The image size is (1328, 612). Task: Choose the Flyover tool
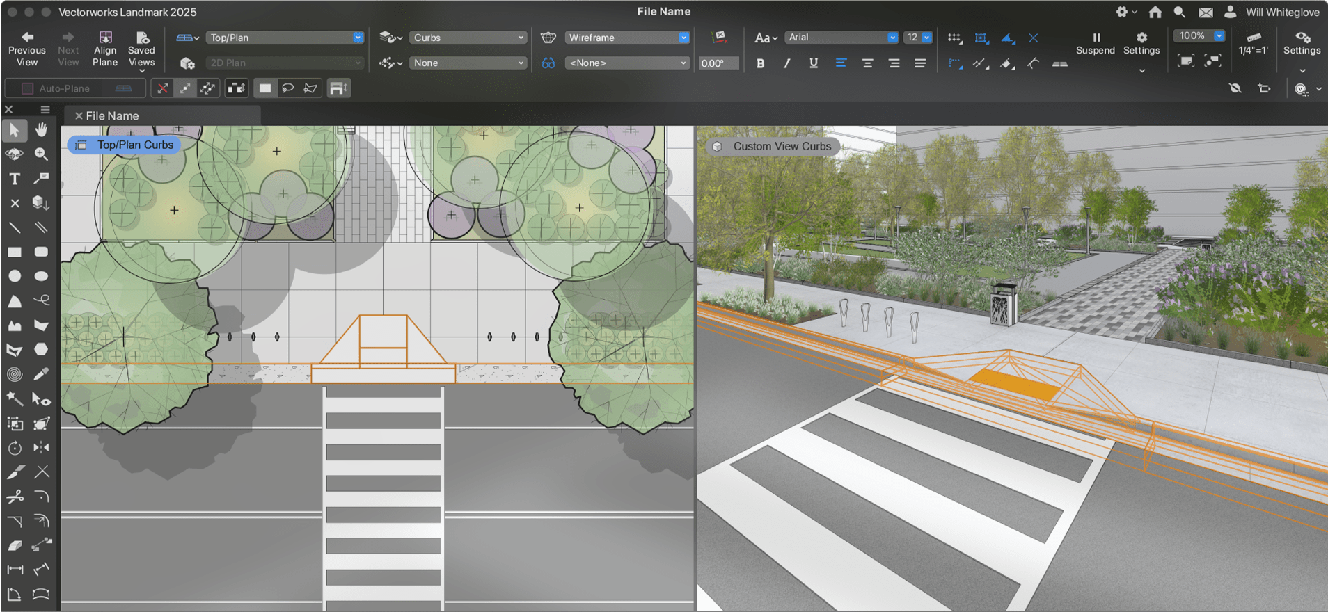coord(14,154)
